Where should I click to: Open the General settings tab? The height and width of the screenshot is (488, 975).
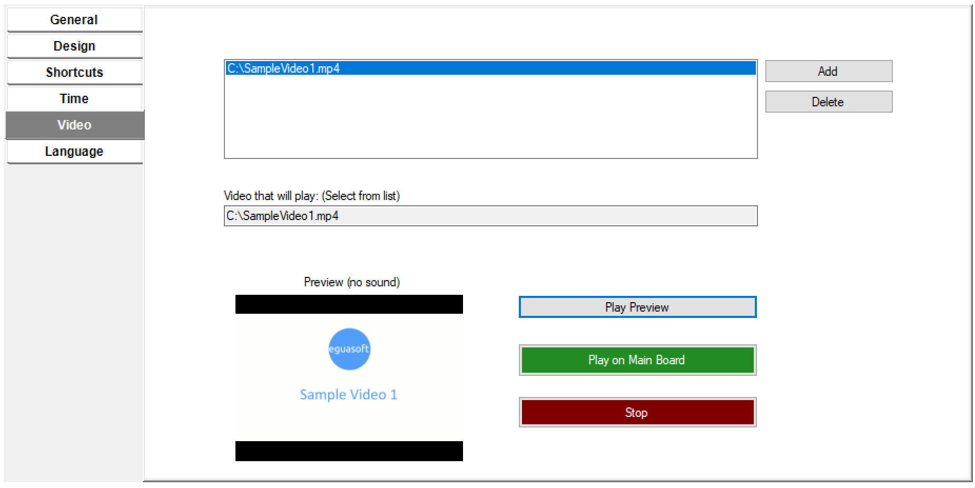(x=74, y=20)
